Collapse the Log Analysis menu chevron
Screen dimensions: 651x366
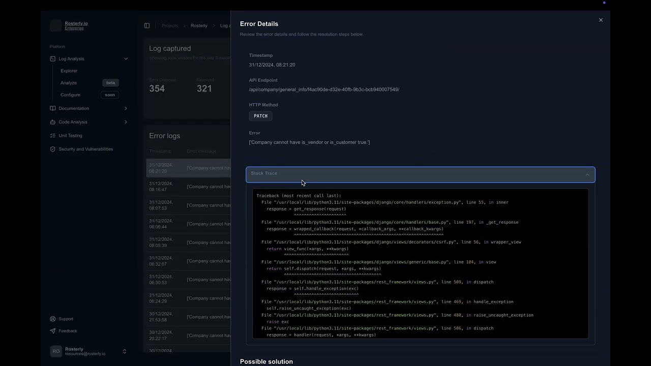pyautogui.click(x=126, y=58)
